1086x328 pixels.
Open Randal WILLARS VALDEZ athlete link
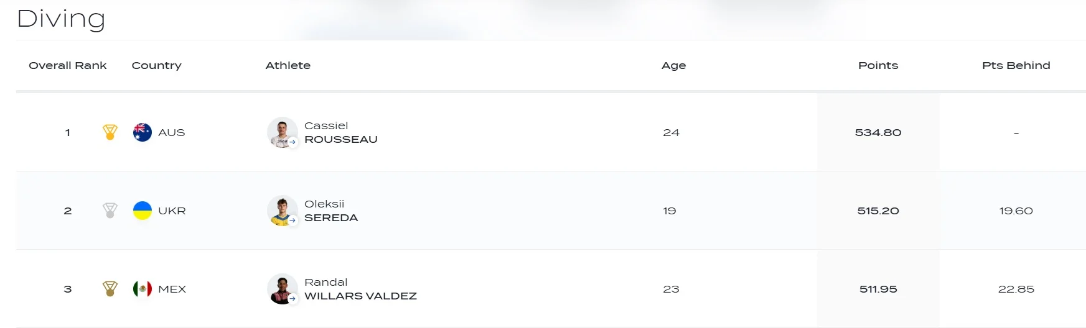[x=360, y=289]
